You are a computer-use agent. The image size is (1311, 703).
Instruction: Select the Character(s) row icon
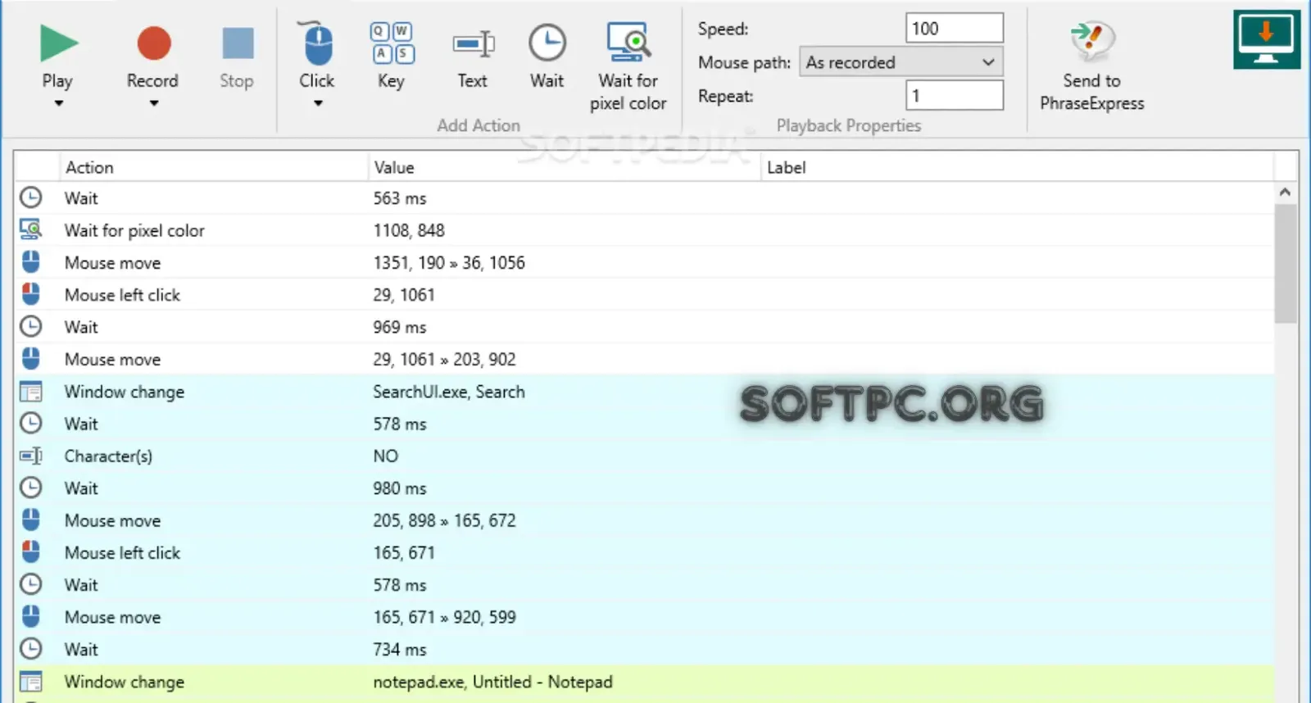click(x=30, y=456)
